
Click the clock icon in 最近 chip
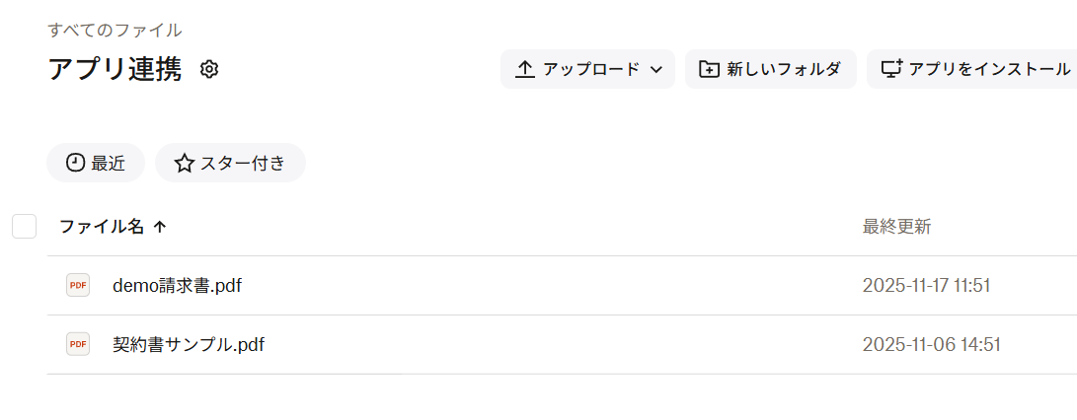pyautogui.click(x=76, y=164)
